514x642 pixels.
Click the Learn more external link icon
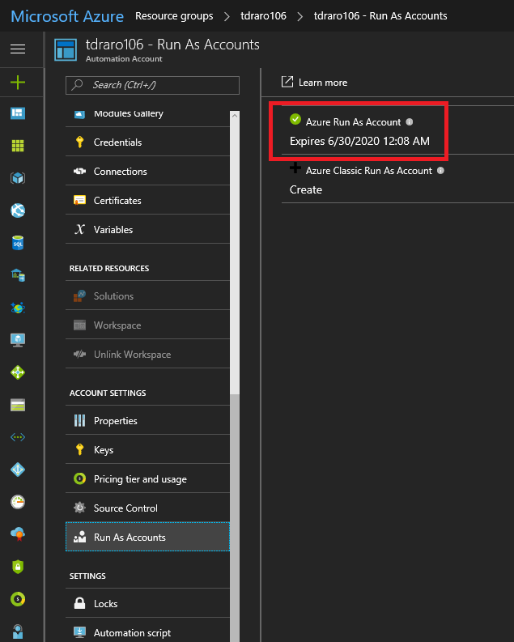coord(287,82)
